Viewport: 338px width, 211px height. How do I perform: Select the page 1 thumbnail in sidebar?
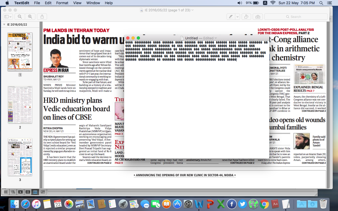coord(20,52)
